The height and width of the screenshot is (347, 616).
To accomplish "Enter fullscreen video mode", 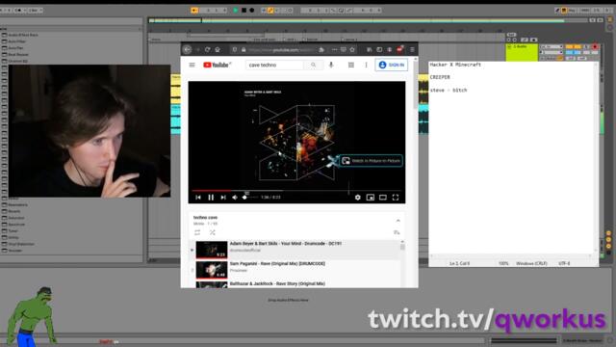I will [x=396, y=198].
